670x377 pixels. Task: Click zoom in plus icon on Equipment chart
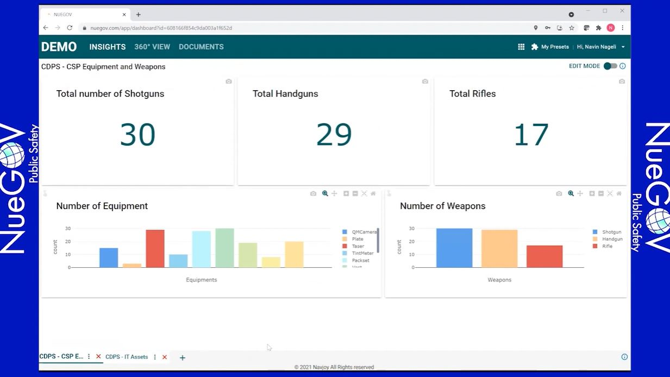[346, 194]
